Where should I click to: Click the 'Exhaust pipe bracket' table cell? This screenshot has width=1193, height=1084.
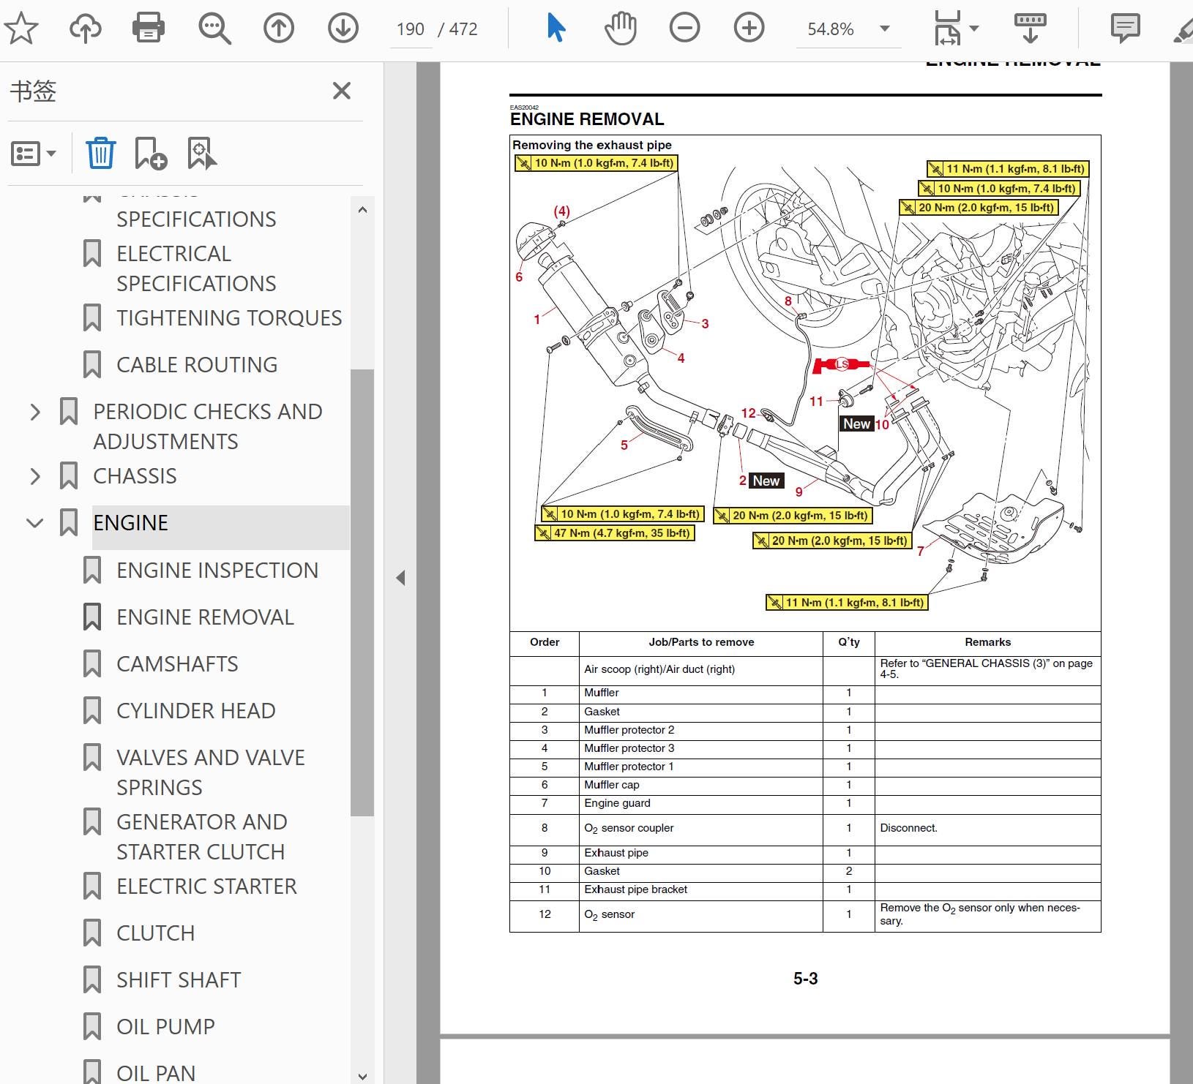click(x=701, y=889)
